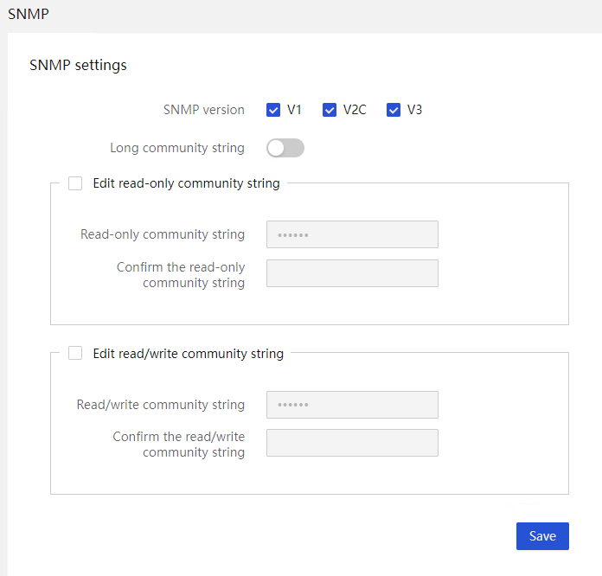Uncheck the V1 SNMP version checkbox

point(273,110)
